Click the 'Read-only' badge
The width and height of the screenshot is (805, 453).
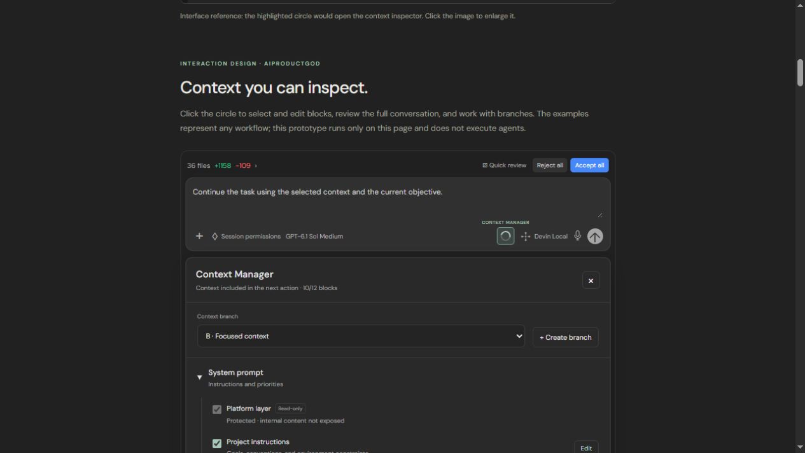(290, 408)
